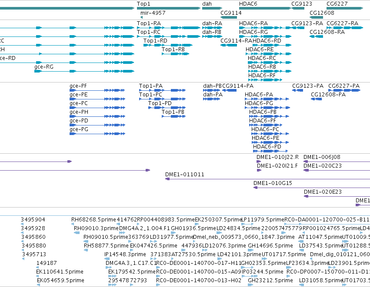Click protein HDAC6-PE
The image size is (370, 287).
(270, 142)
